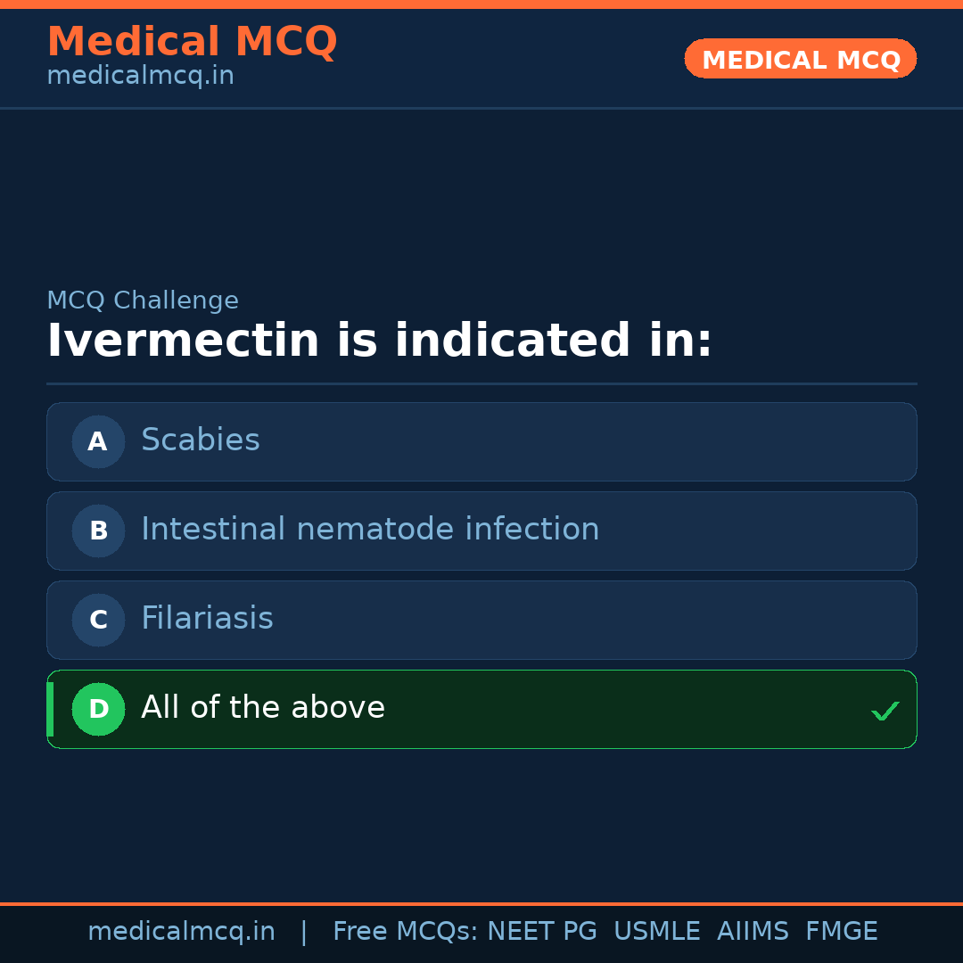Click the Ivermectin question heading
Viewport: 963px width, 963px height.
coord(379,342)
